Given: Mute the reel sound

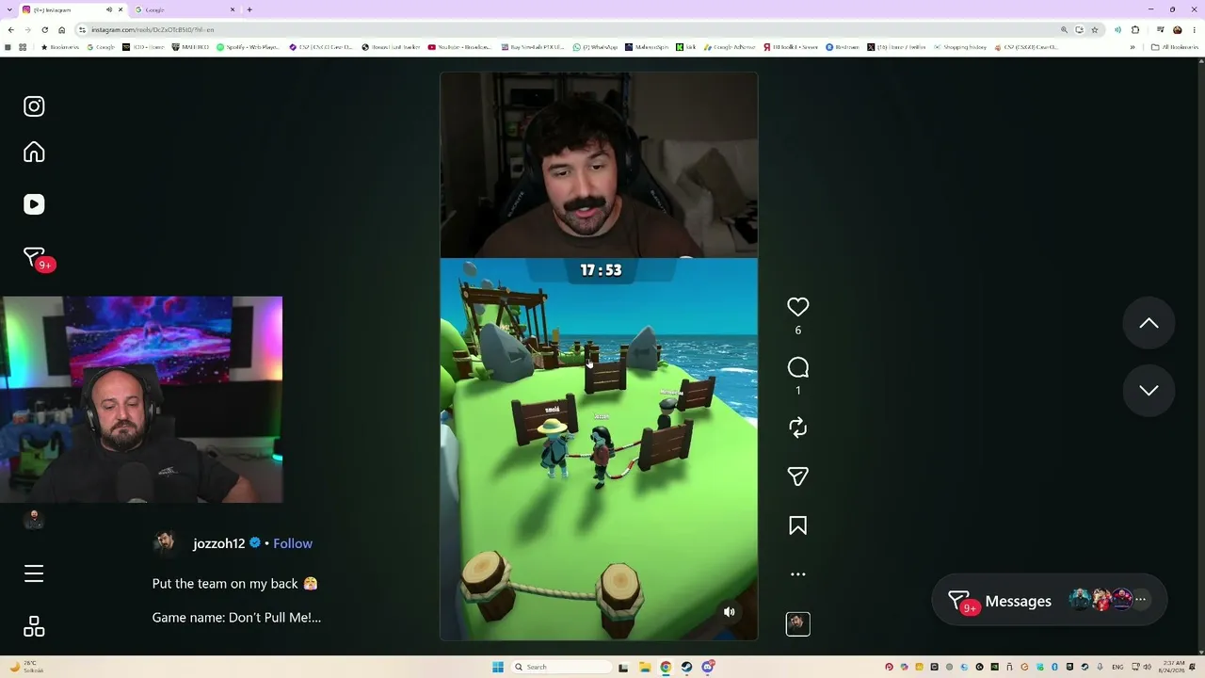Looking at the screenshot, I should pyautogui.click(x=729, y=612).
